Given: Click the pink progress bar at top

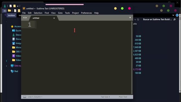Looking at the screenshot, I should (64, 5).
